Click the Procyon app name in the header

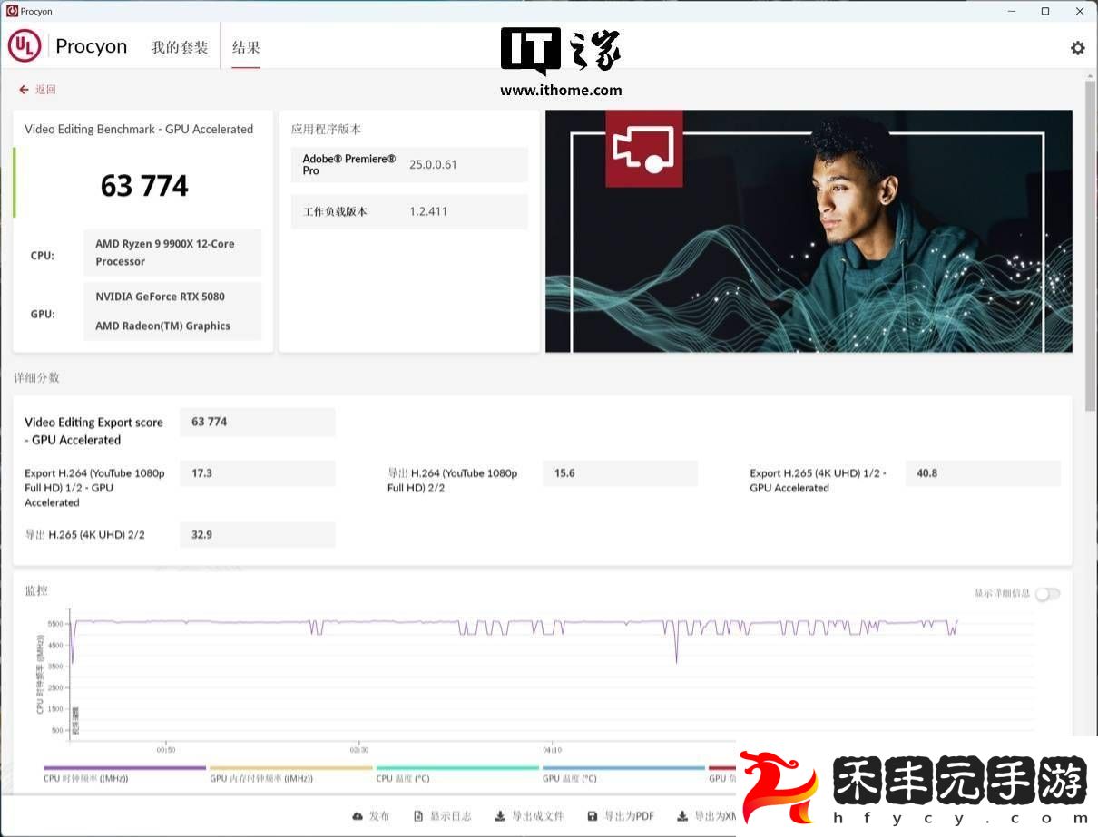point(92,46)
